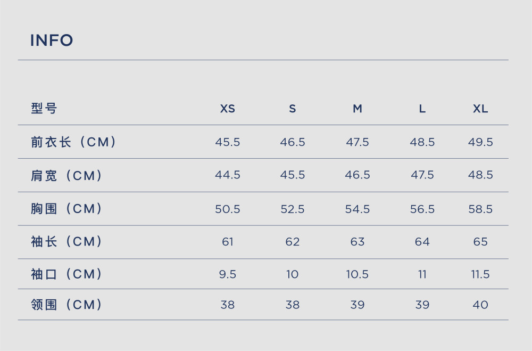Click the 型号 row label
The image size is (532, 351).
44,109
